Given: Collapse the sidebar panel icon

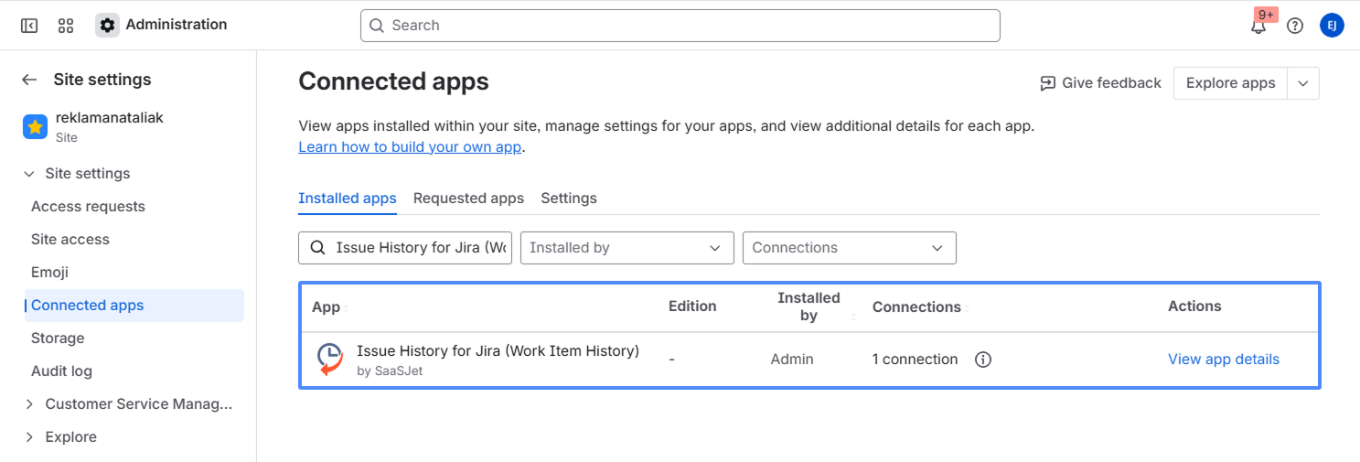Looking at the screenshot, I should (29, 26).
